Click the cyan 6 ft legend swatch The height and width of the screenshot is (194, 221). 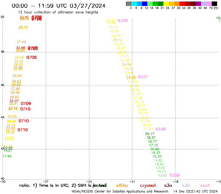134,4
